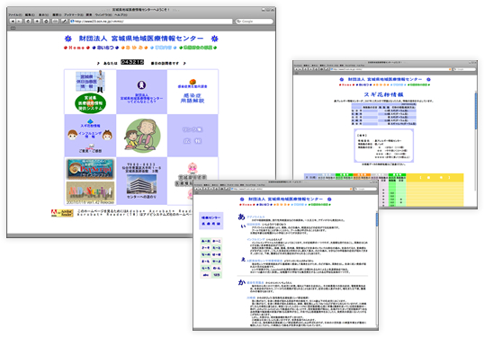The height and width of the screenshot is (337, 484).
Task: Open the 感染症用語解説 link
Action: click(193, 98)
